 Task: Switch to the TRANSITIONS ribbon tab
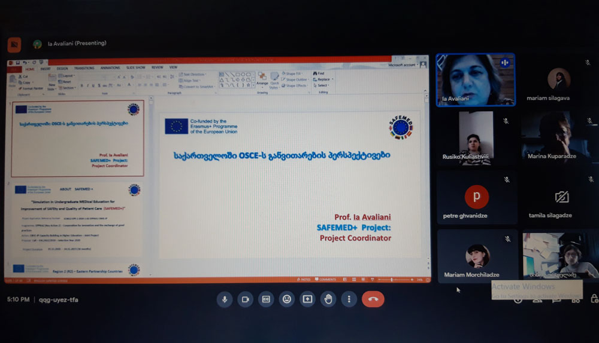84,68
